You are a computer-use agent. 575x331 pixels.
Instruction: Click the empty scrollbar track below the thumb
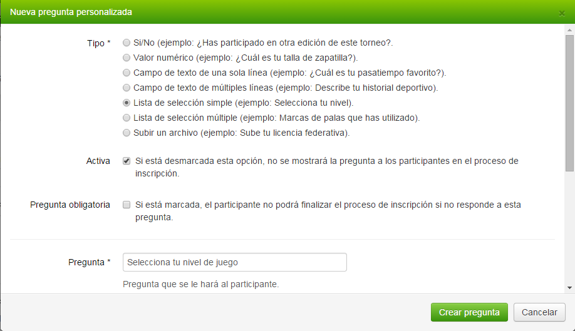coord(569,227)
